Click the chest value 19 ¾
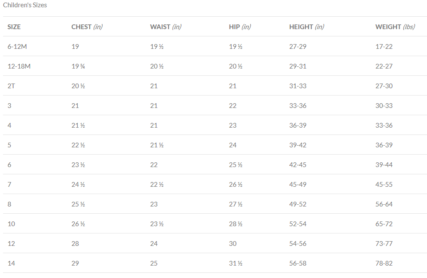 click(x=78, y=66)
